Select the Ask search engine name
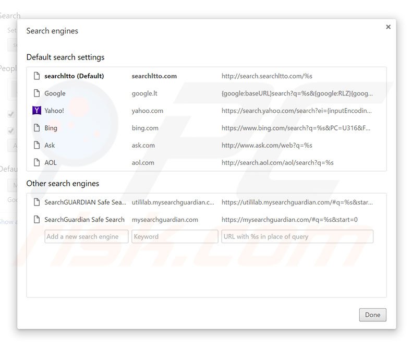Viewport: 412px width, 347px height. click(50, 146)
